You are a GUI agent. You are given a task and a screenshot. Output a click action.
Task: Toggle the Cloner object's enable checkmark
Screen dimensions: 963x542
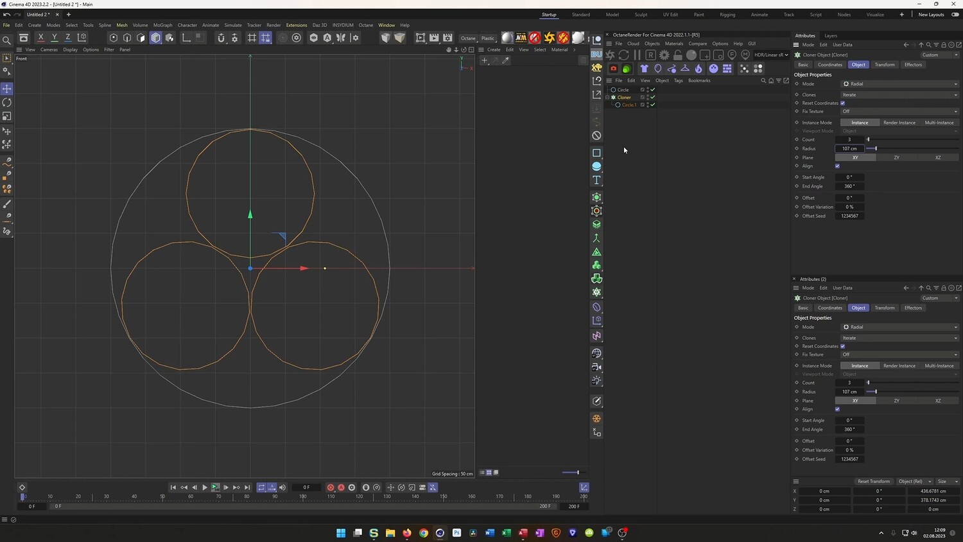click(x=653, y=97)
